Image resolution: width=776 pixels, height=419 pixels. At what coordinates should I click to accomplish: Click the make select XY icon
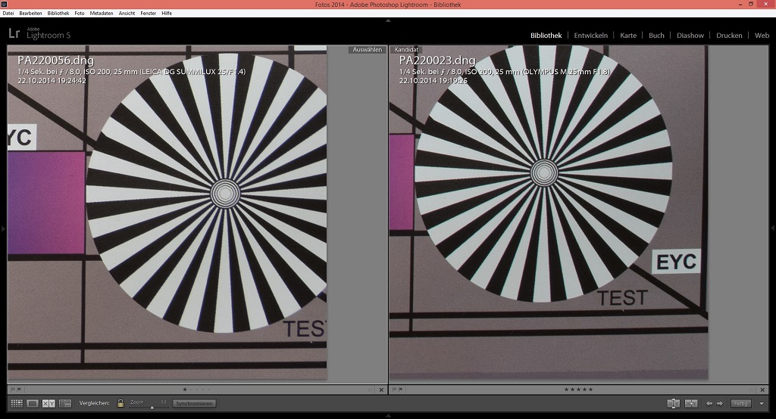(x=690, y=404)
